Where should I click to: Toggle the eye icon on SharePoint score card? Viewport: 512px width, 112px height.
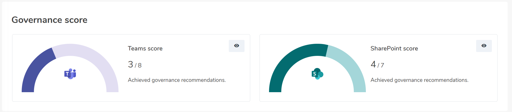pyautogui.click(x=484, y=46)
